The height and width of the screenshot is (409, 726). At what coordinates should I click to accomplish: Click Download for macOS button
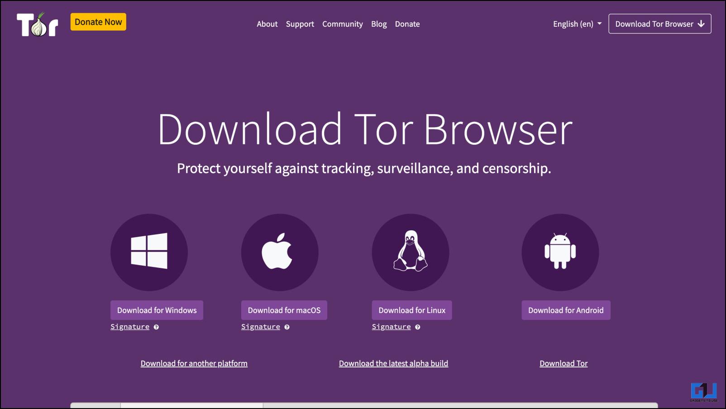pyautogui.click(x=284, y=310)
